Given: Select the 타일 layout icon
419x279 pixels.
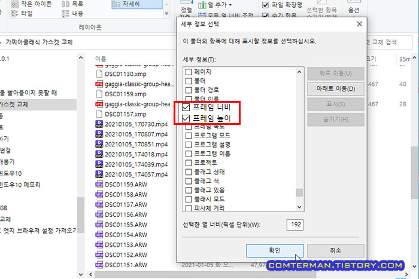Looking at the screenshot, I should [15, 13].
